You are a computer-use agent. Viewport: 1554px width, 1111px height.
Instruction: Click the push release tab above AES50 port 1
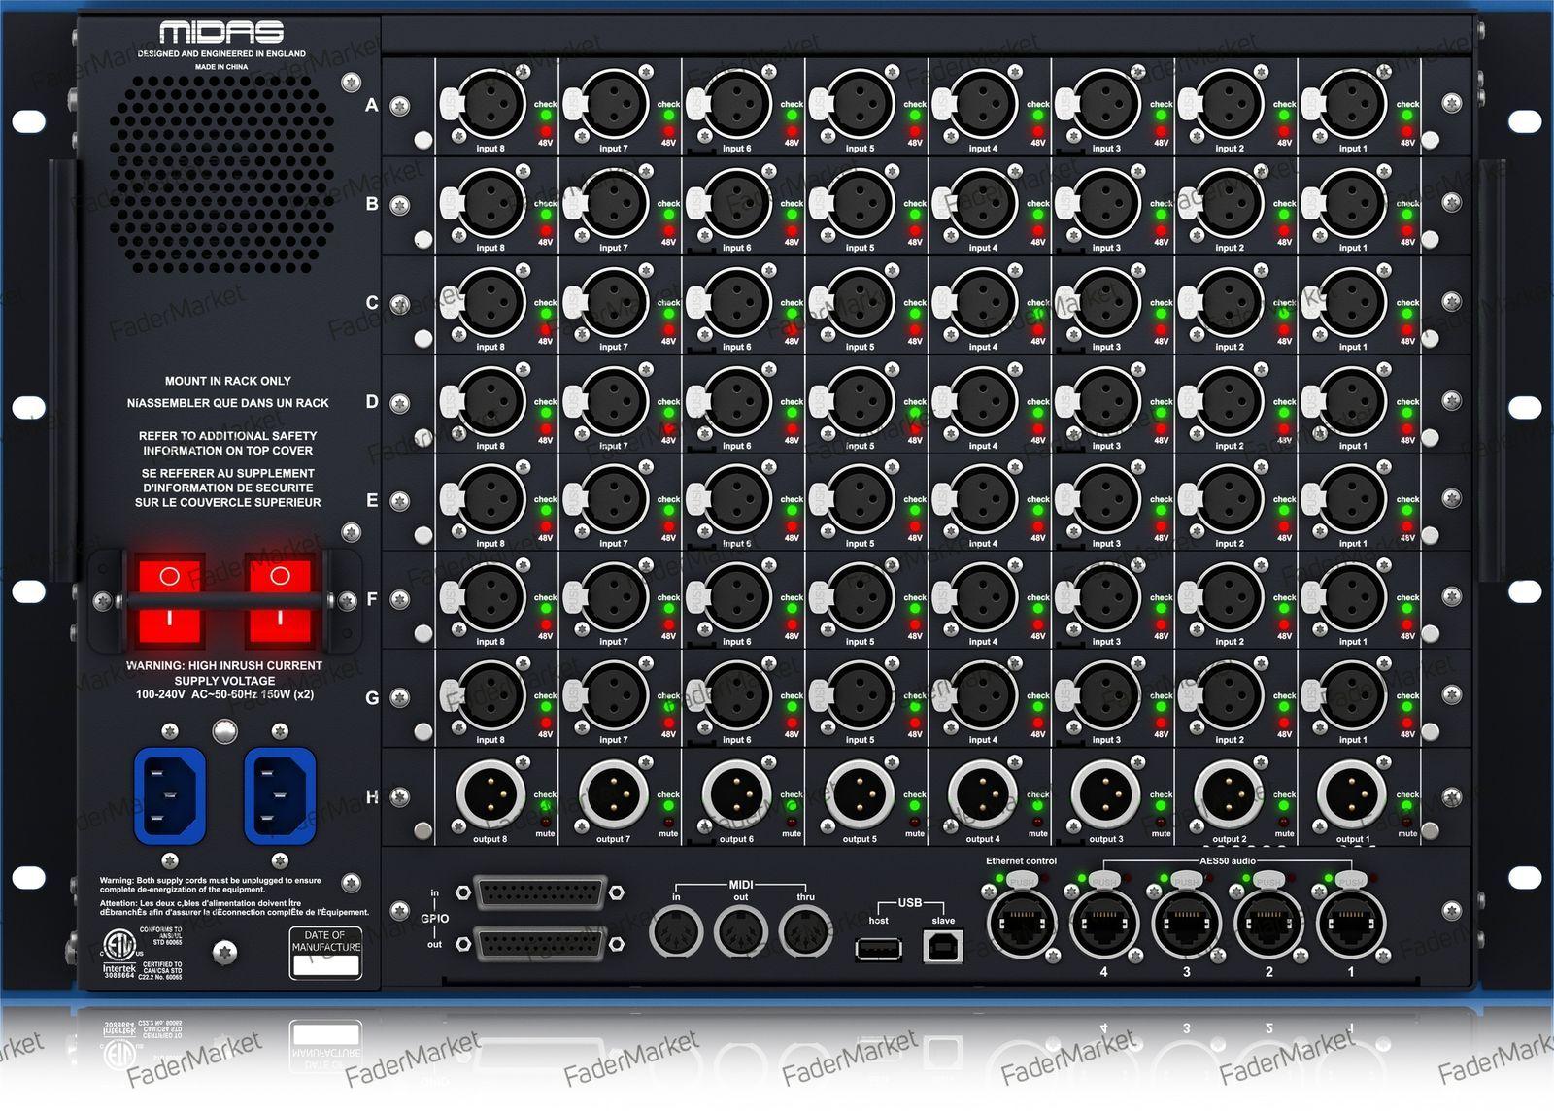click(1351, 880)
